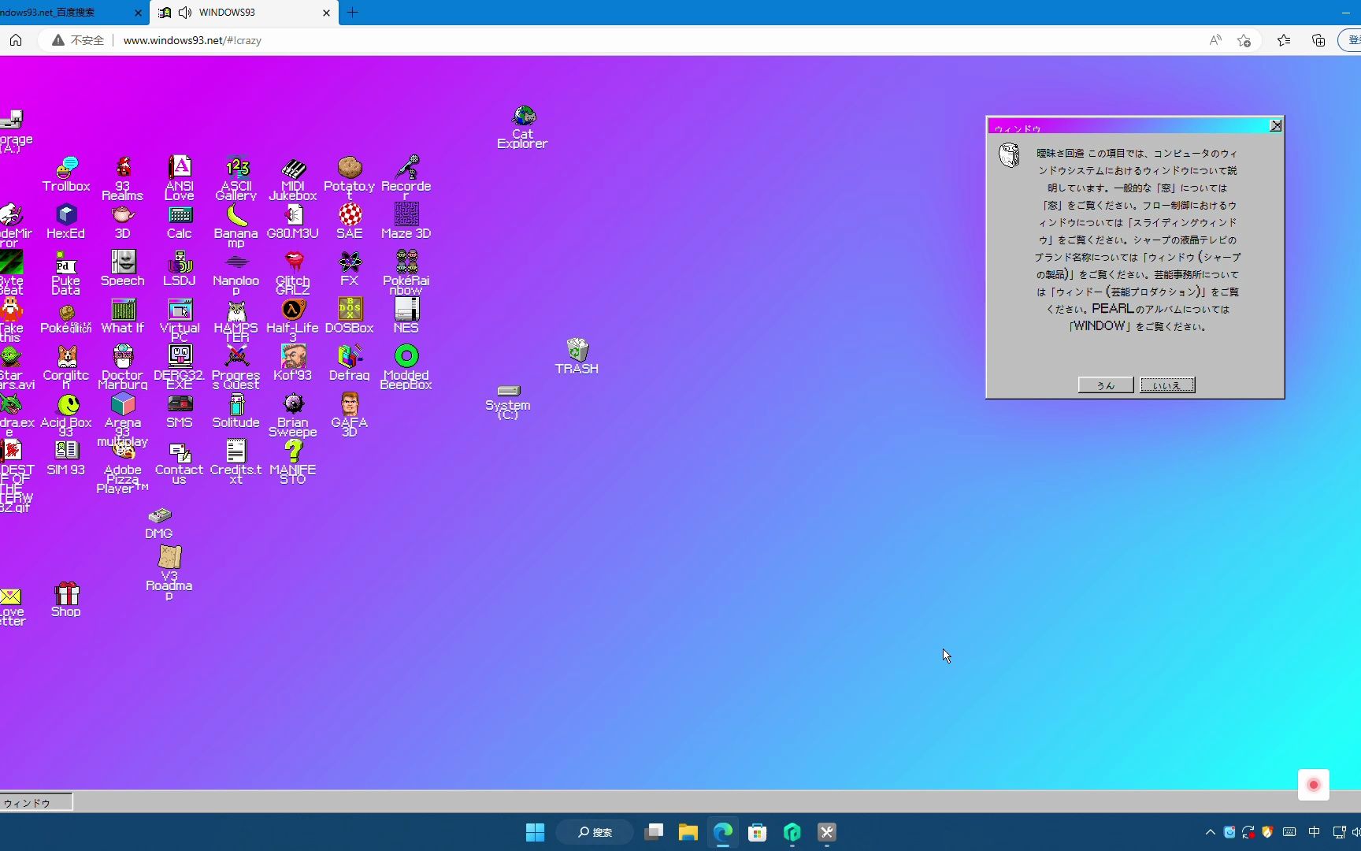Screen dimensions: 1361x851
Task: Open the TRASH recycle bin icon
Action: coord(577,355)
